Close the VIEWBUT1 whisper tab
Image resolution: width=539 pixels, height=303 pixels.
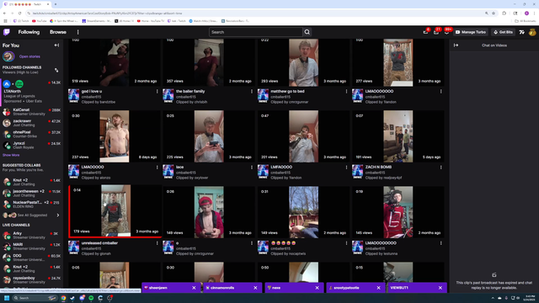pos(440,288)
